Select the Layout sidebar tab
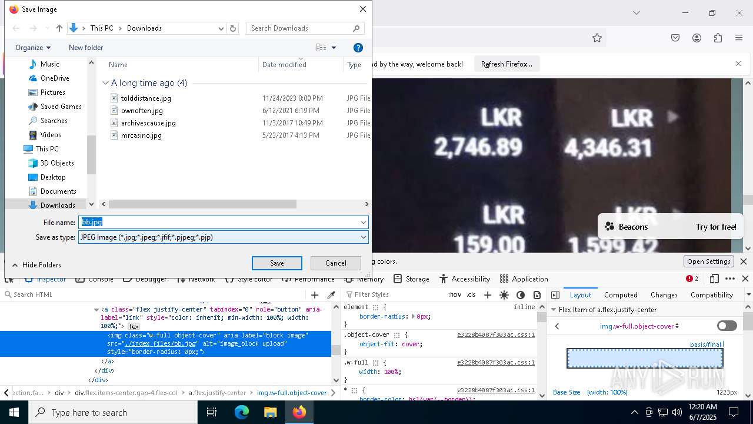The image size is (753, 424). [580, 295]
